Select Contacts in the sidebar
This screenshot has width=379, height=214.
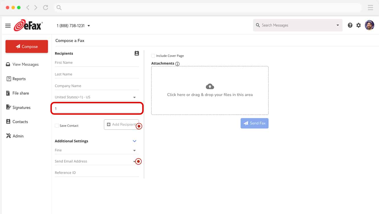click(20, 122)
